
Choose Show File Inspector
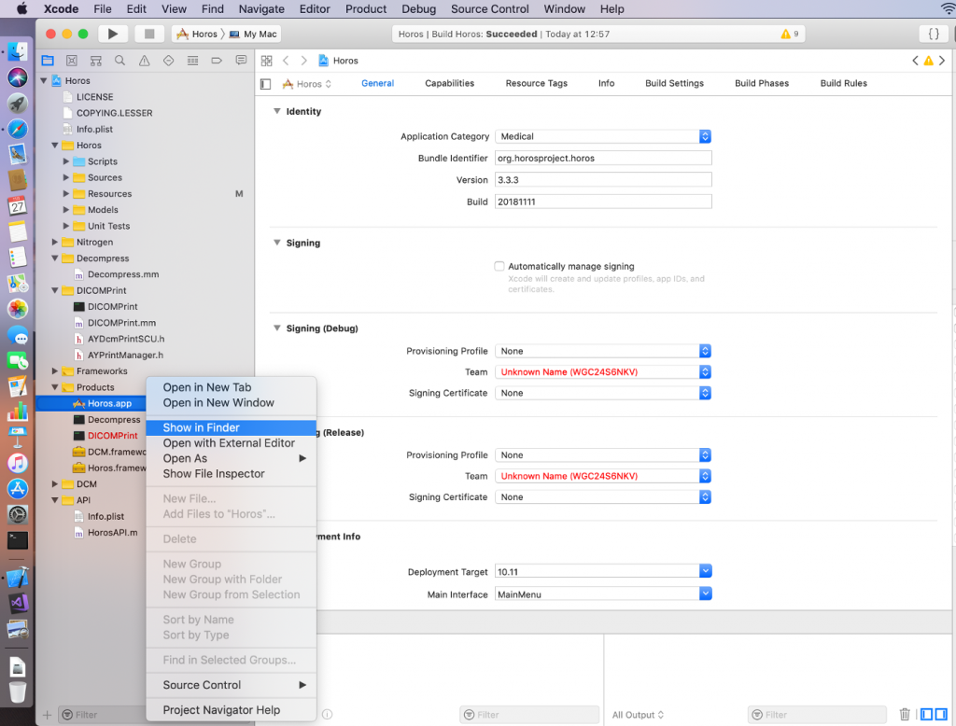232,474
